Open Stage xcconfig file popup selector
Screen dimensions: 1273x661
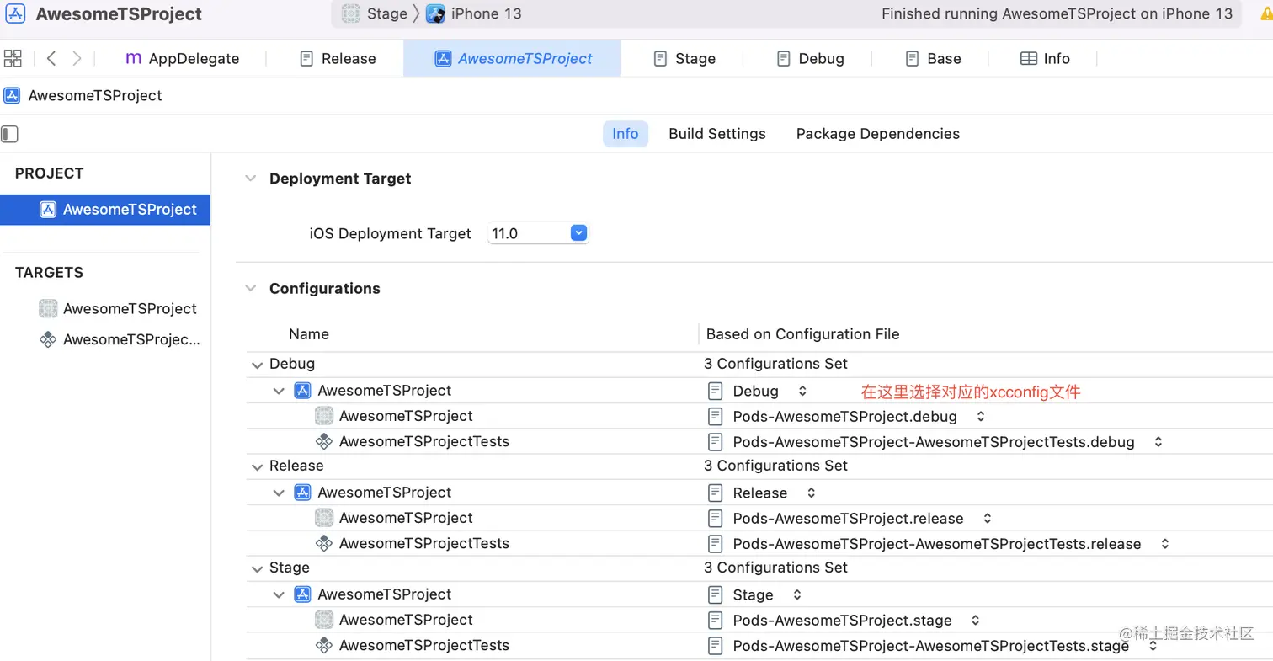(x=797, y=594)
